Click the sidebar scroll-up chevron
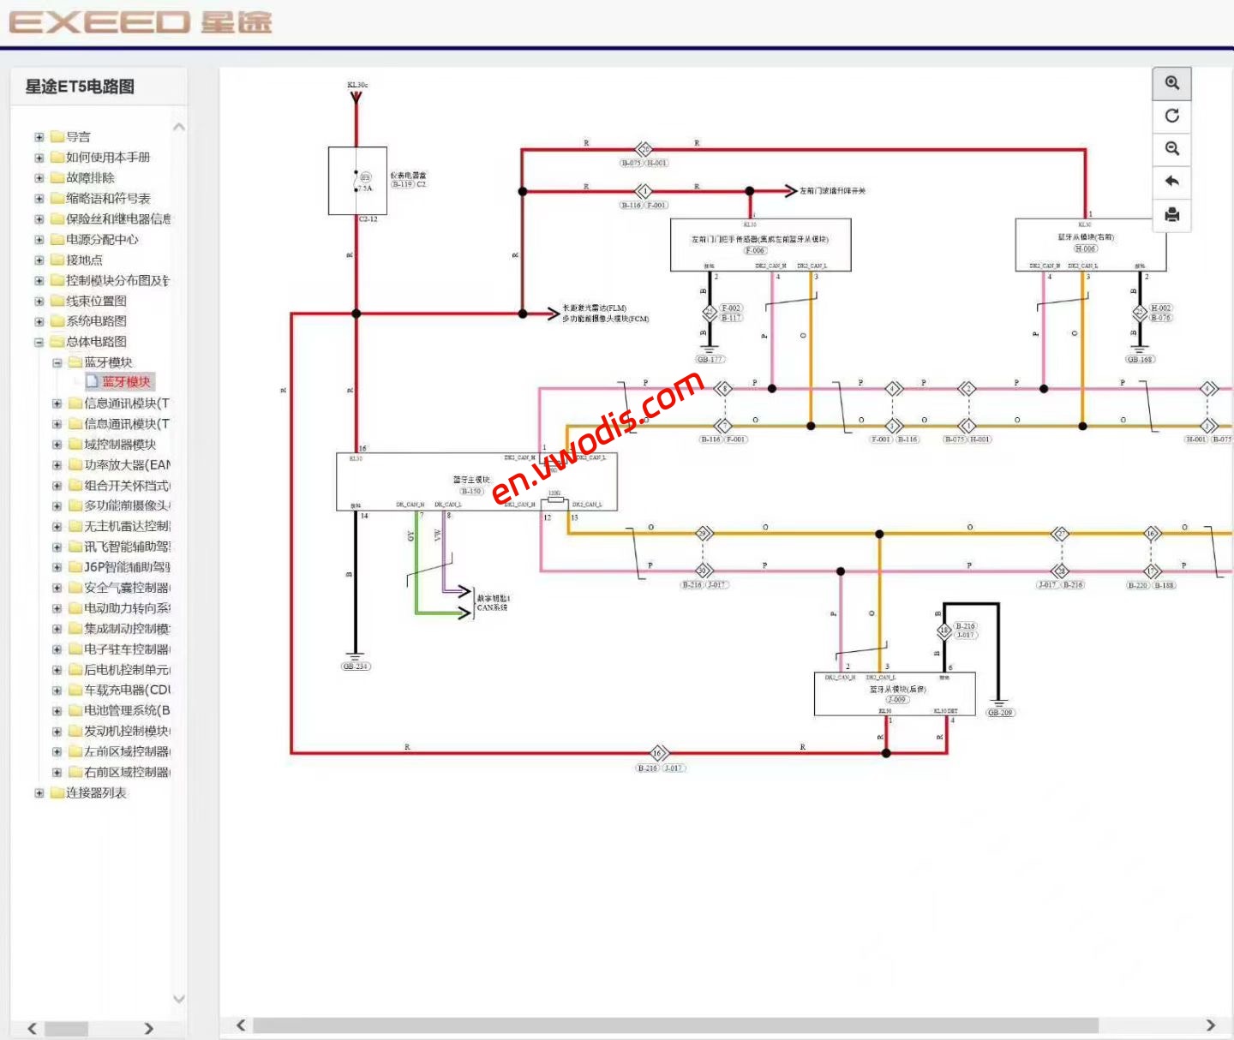Image resolution: width=1234 pixels, height=1040 pixels. coord(179,125)
